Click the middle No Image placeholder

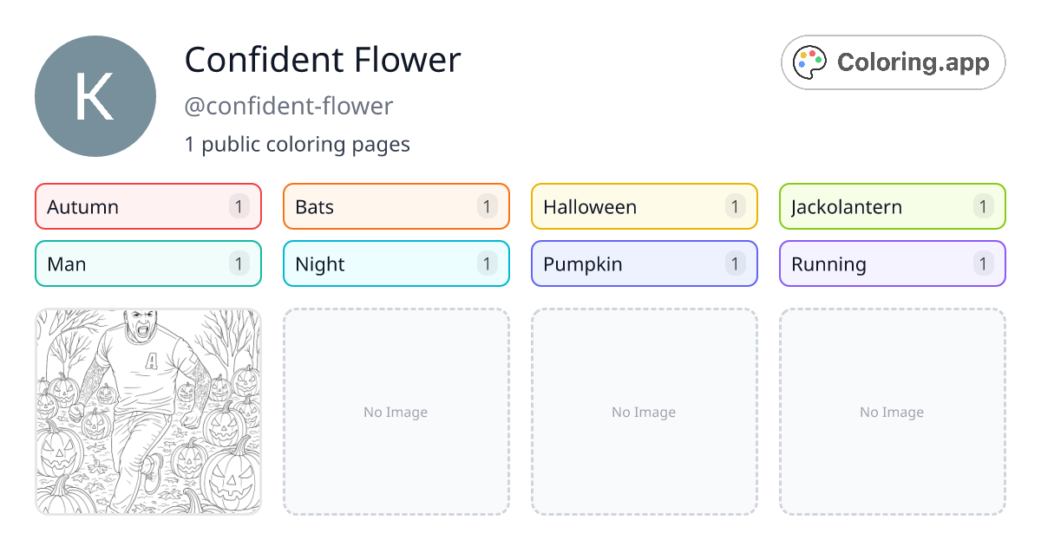point(645,412)
